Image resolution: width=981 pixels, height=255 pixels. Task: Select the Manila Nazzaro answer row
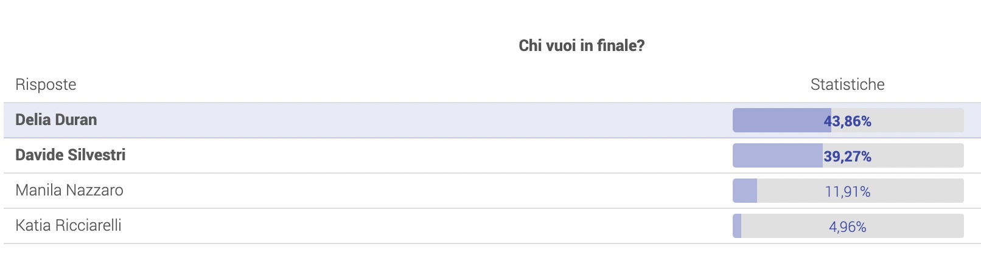click(x=492, y=191)
